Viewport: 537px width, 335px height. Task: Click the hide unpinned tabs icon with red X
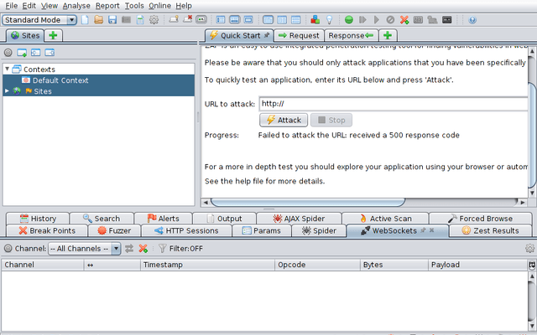[x=187, y=19]
